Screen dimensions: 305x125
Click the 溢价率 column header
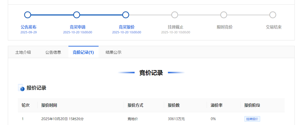(x=217, y=105)
